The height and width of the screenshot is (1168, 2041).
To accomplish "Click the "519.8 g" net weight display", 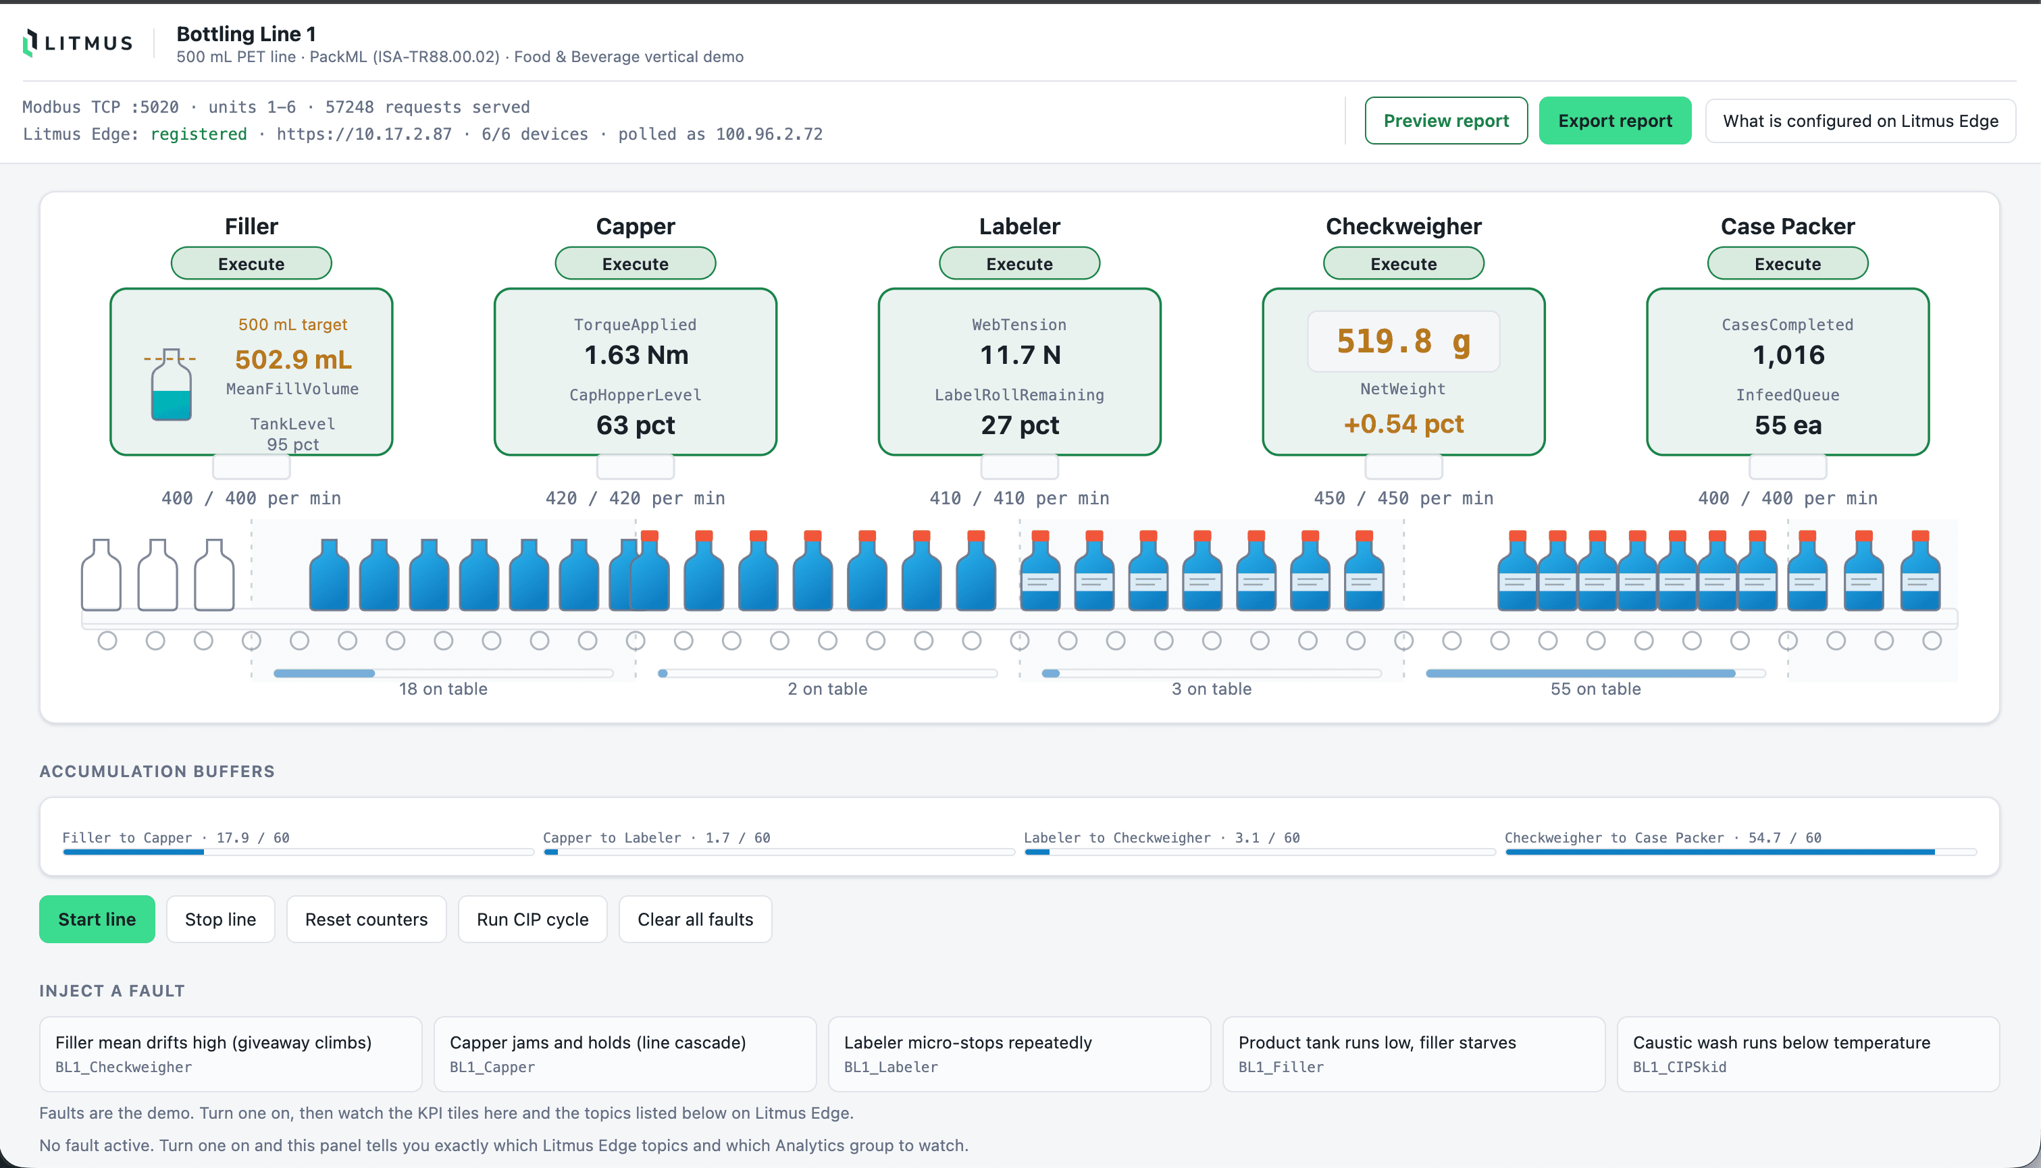I will (x=1404, y=342).
